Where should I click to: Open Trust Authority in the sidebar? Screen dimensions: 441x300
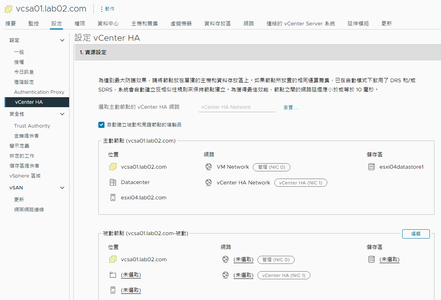32,126
